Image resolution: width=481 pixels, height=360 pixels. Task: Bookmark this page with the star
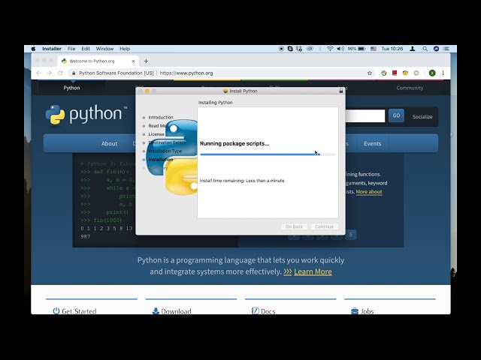point(370,73)
